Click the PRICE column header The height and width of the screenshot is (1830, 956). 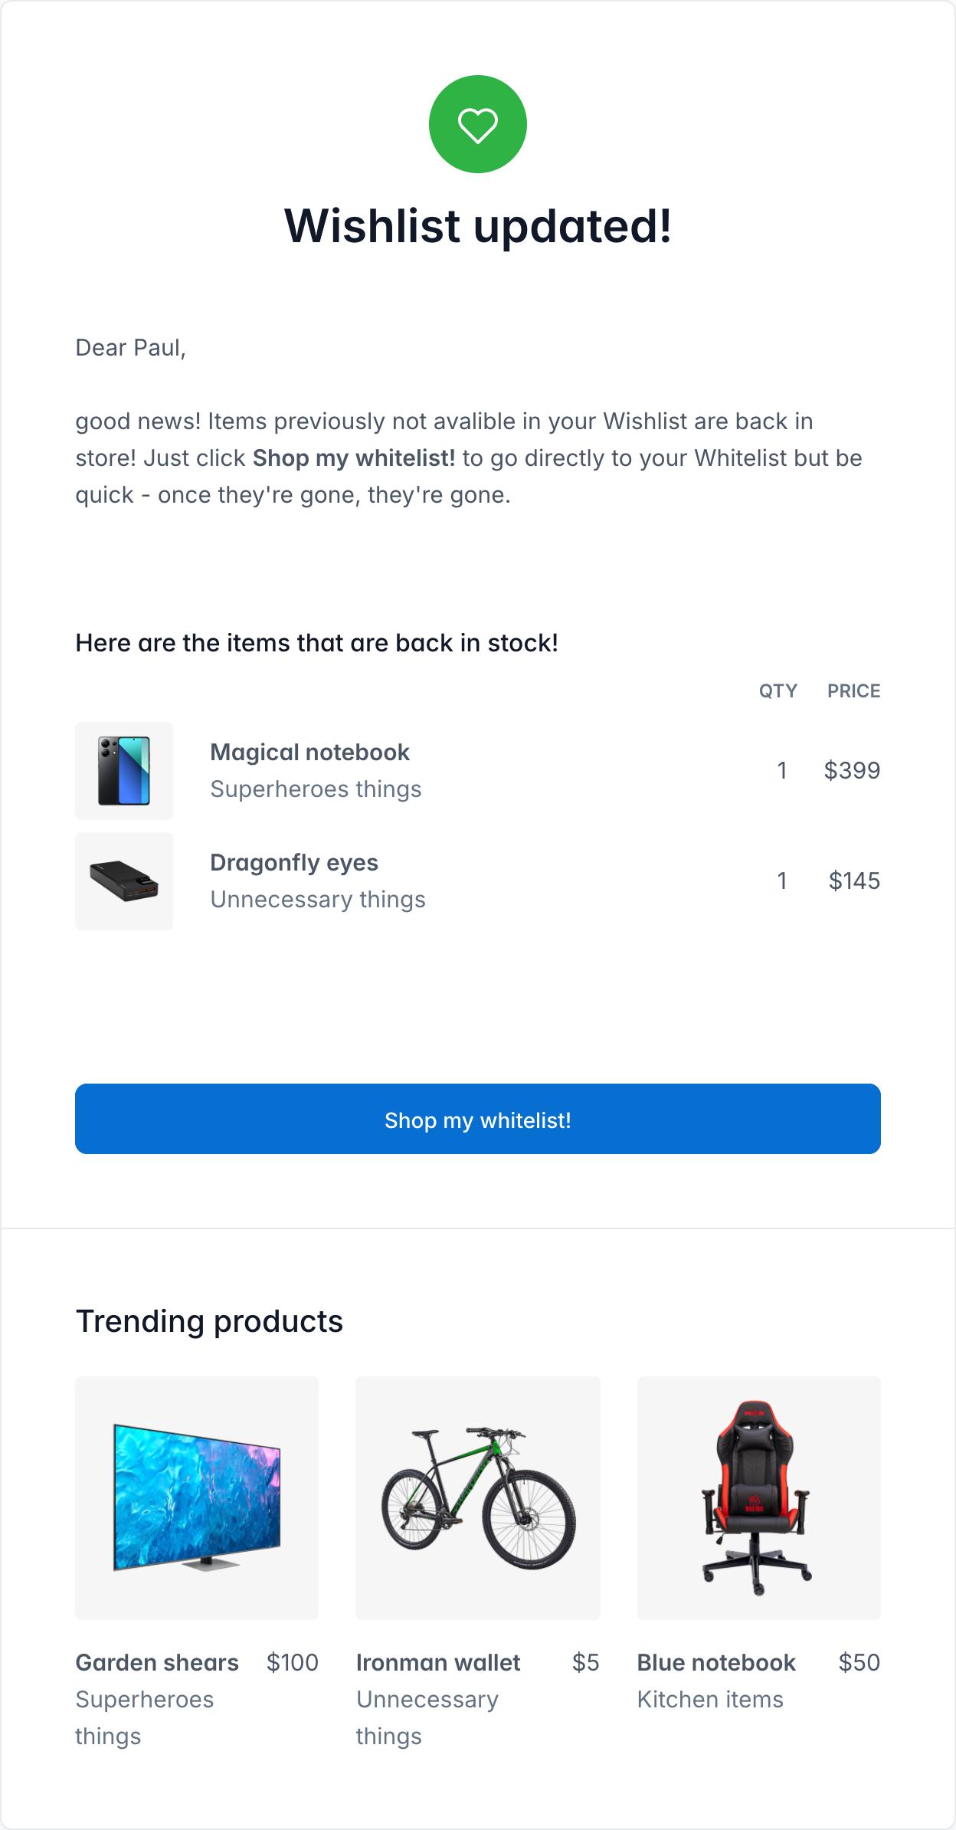click(853, 690)
